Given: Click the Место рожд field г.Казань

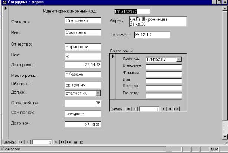Looking at the screenshot, I should click(83, 74).
